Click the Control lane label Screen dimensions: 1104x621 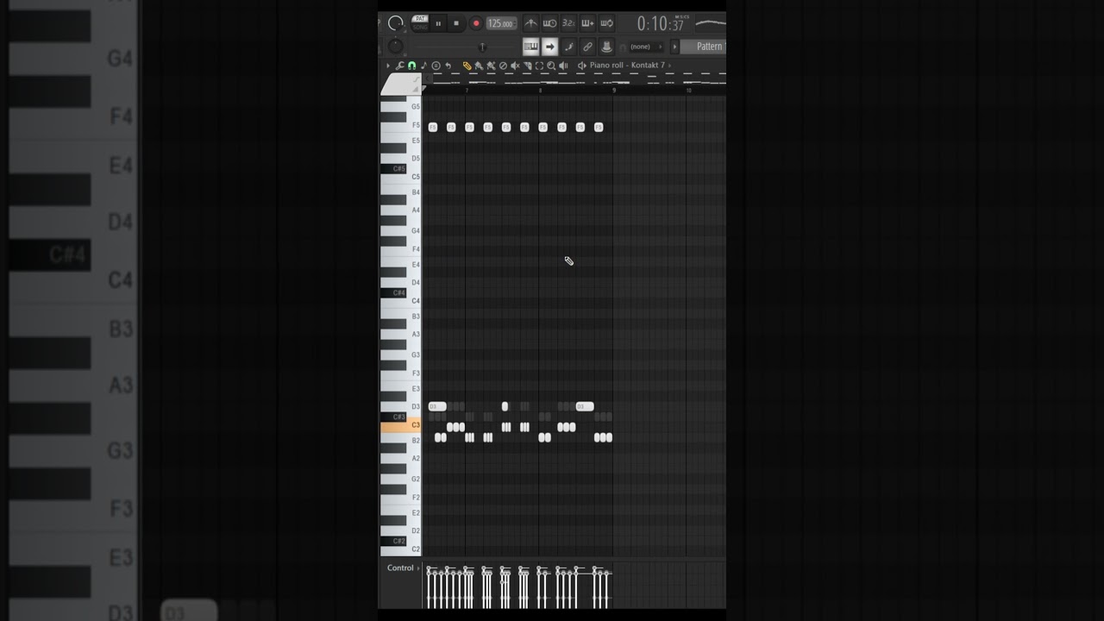pyautogui.click(x=400, y=568)
